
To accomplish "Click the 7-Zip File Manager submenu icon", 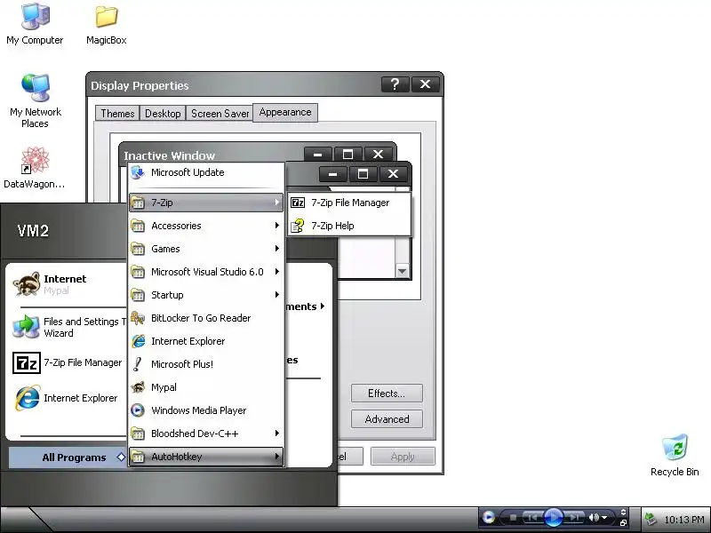I will pyautogui.click(x=298, y=203).
